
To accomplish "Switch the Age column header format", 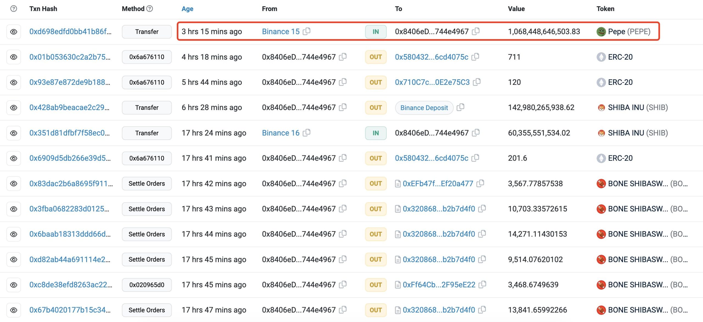I will [x=187, y=9].
